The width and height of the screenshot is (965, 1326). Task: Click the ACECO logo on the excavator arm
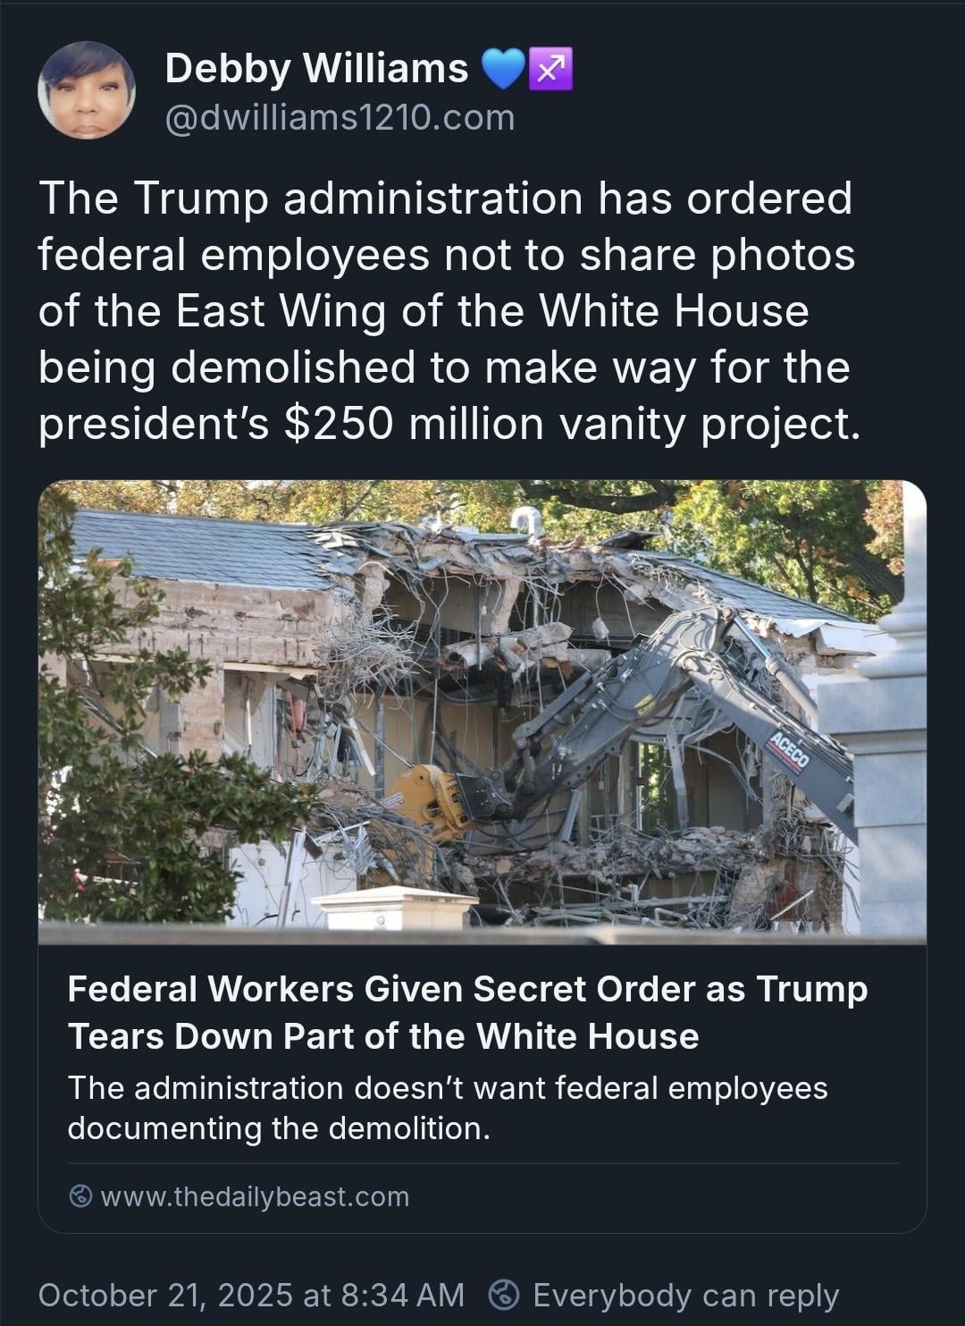pyautogui.click(x=789, y=749)
